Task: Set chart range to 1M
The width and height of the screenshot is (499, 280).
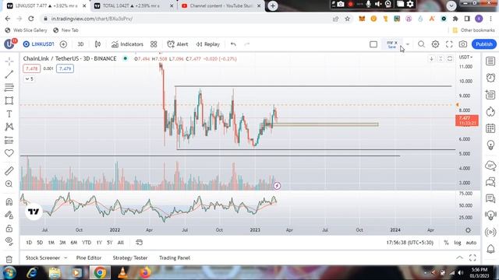Action: click(51, 243)
